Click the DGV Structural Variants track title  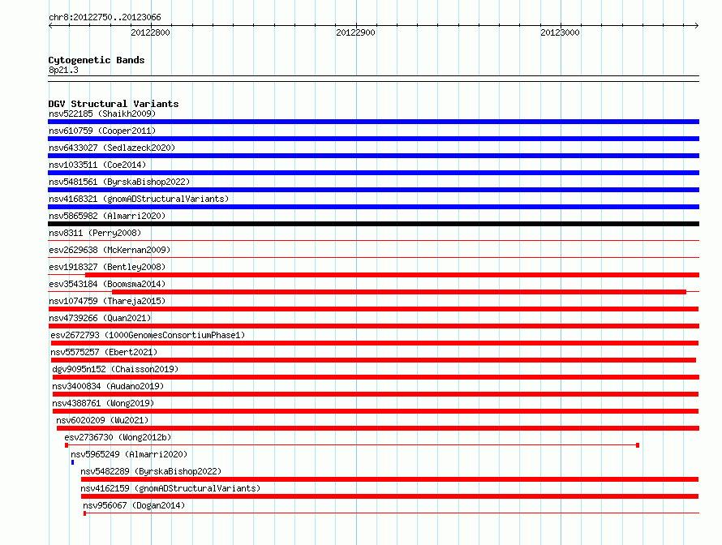[x=114, y=104]
